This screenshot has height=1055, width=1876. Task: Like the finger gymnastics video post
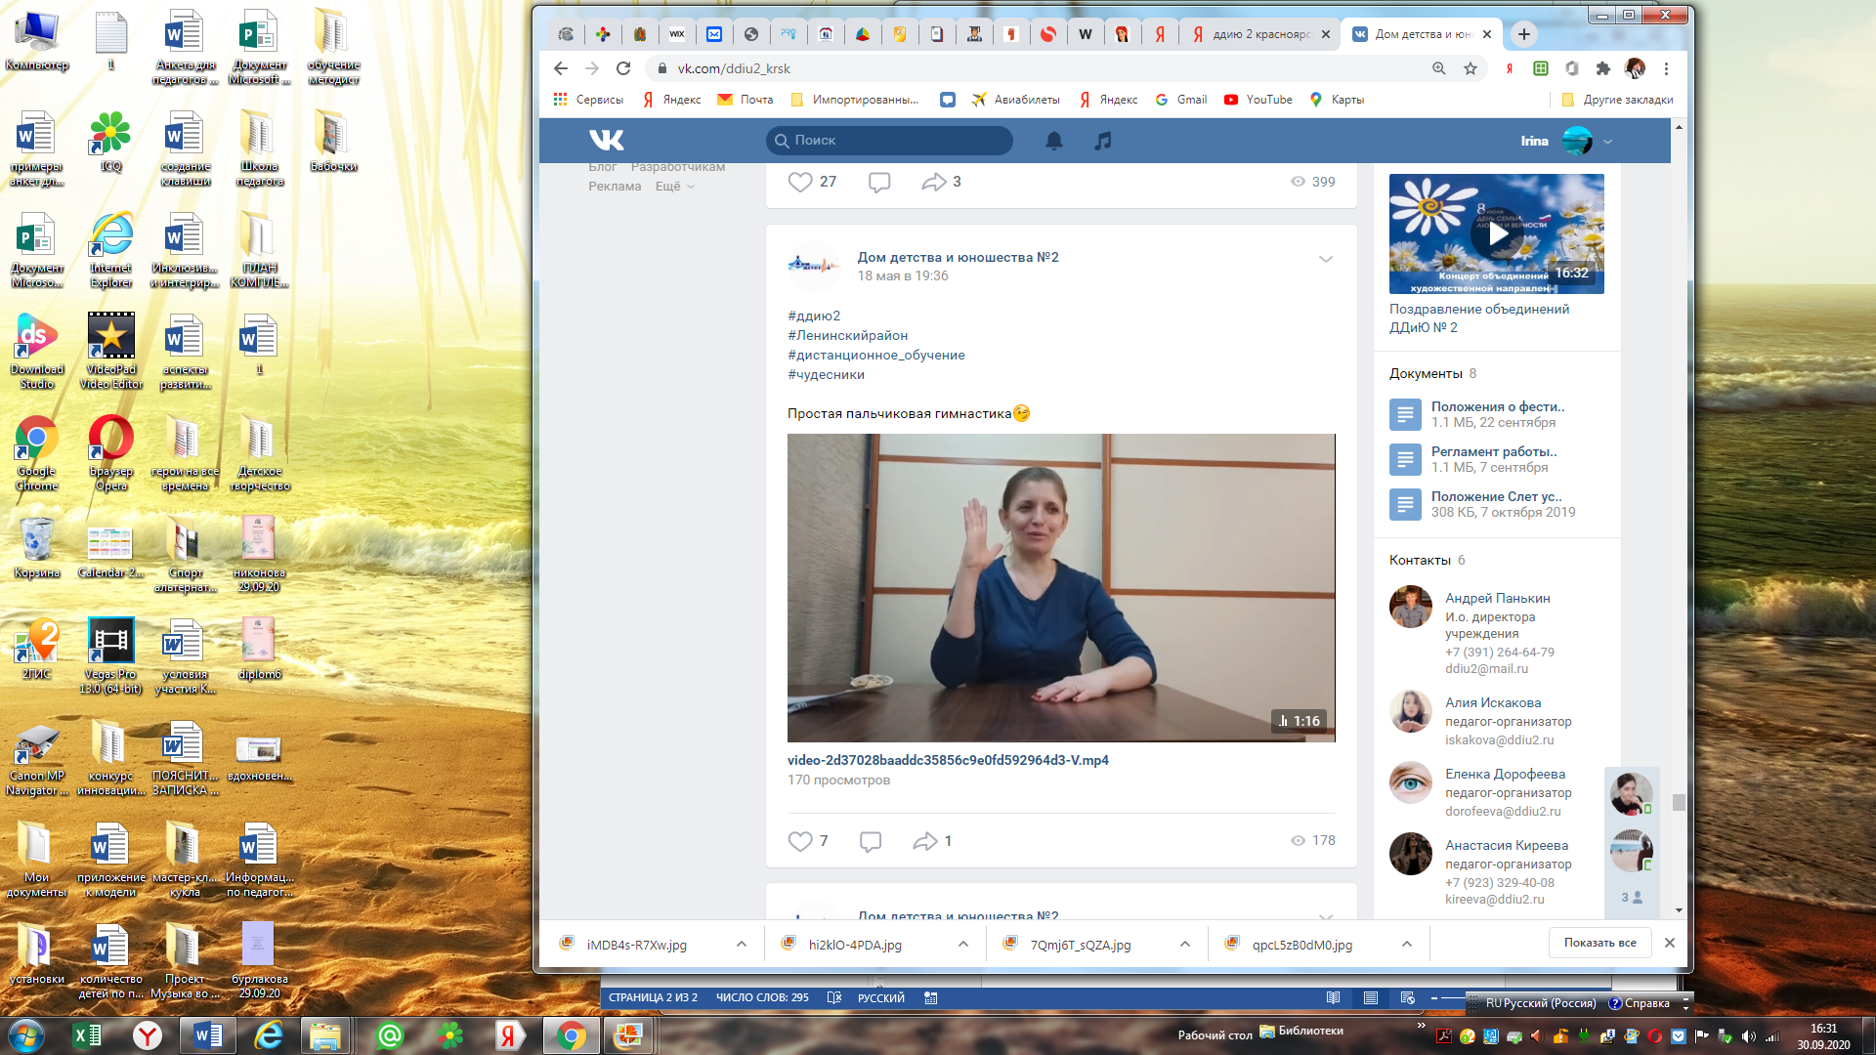800,841
